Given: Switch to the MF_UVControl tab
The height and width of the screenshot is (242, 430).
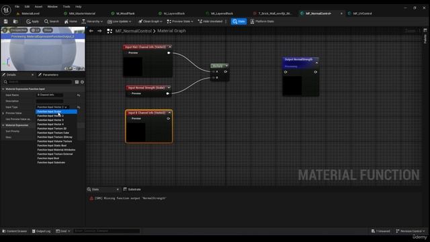Looking at the screenshot, I should tap(362, 13).
